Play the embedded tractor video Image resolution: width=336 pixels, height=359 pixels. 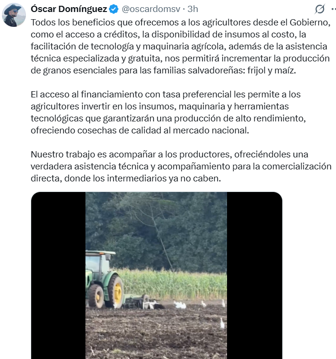click(156, 275)
